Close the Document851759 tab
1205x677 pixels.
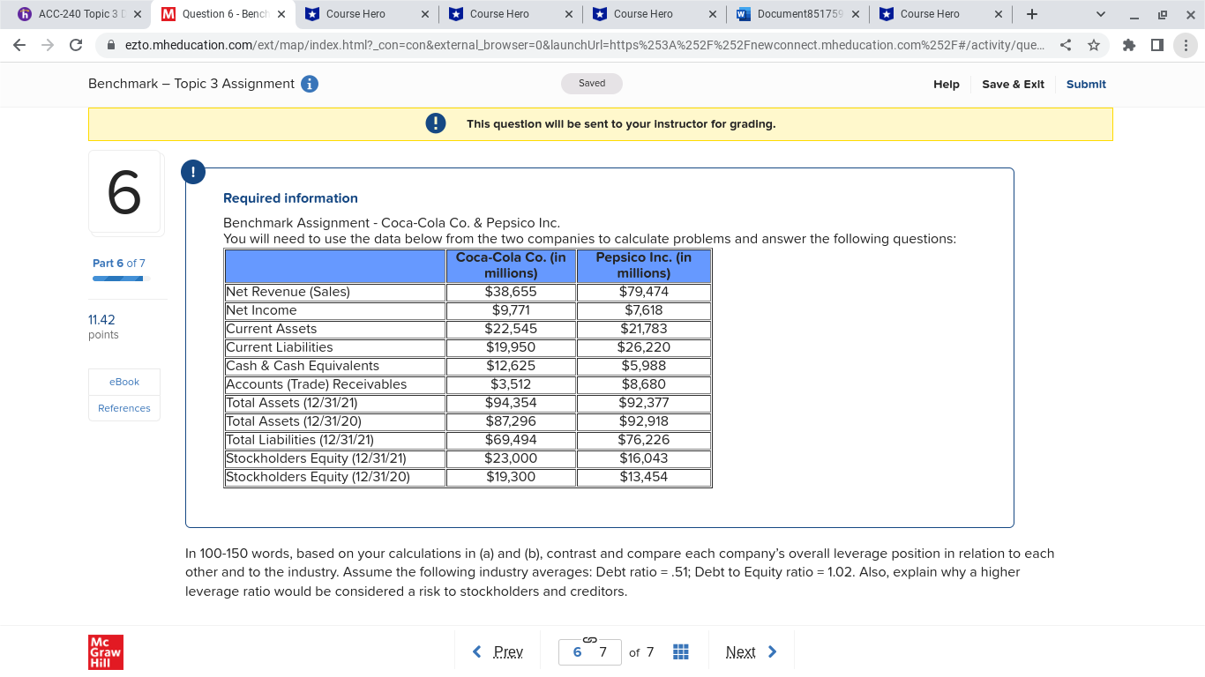(x=855, y=14)
